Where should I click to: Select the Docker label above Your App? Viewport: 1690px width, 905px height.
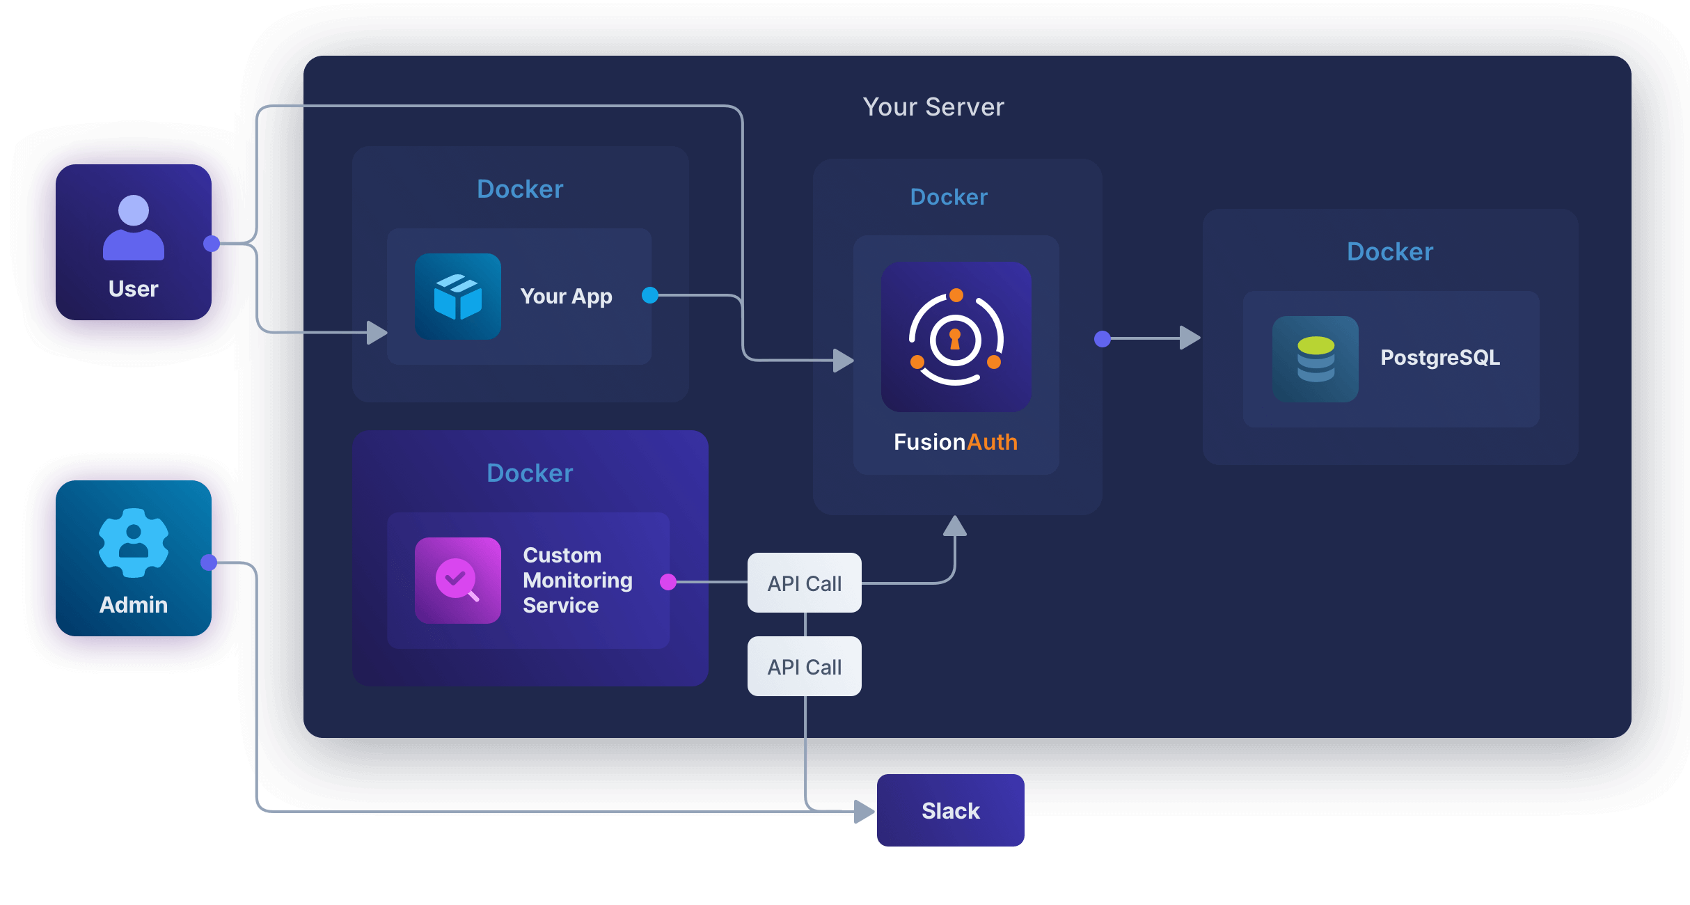[519, 189]
